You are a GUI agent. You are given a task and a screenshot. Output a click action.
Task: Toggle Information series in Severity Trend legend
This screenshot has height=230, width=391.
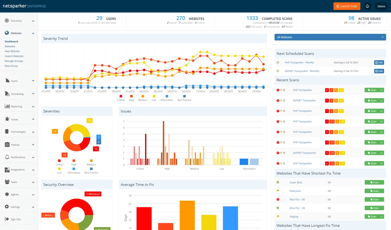(x=167, y=98)
